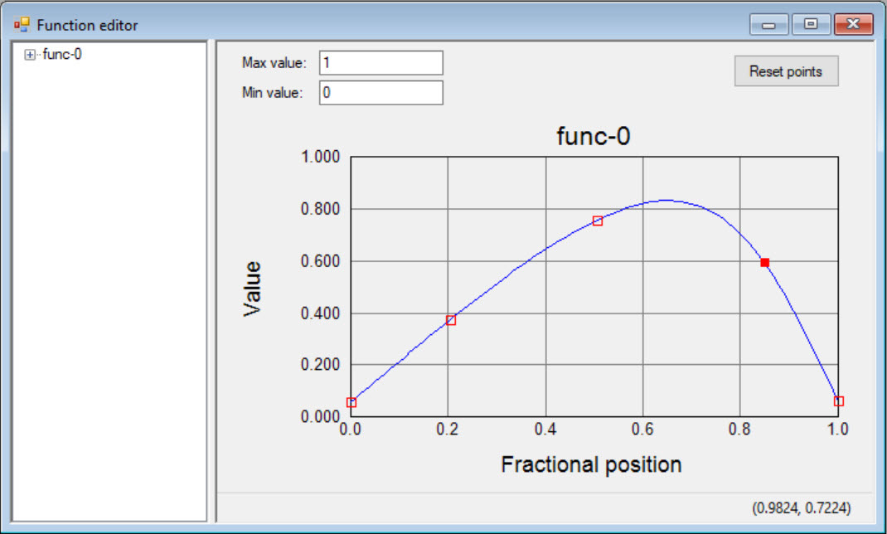The height and width of the screenshot is (534, 887).
Task: Select func-0 in the tree list
Action: click(62, 56)
